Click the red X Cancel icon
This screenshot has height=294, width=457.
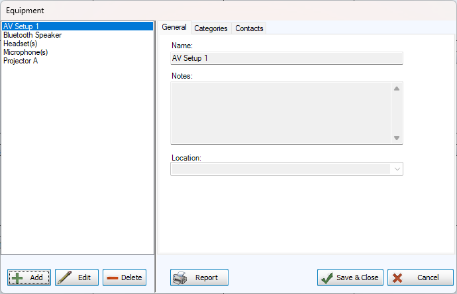[398, 278]
